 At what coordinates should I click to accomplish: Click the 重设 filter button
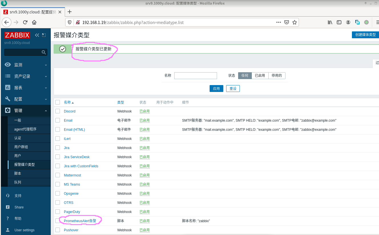pos(233,89)
